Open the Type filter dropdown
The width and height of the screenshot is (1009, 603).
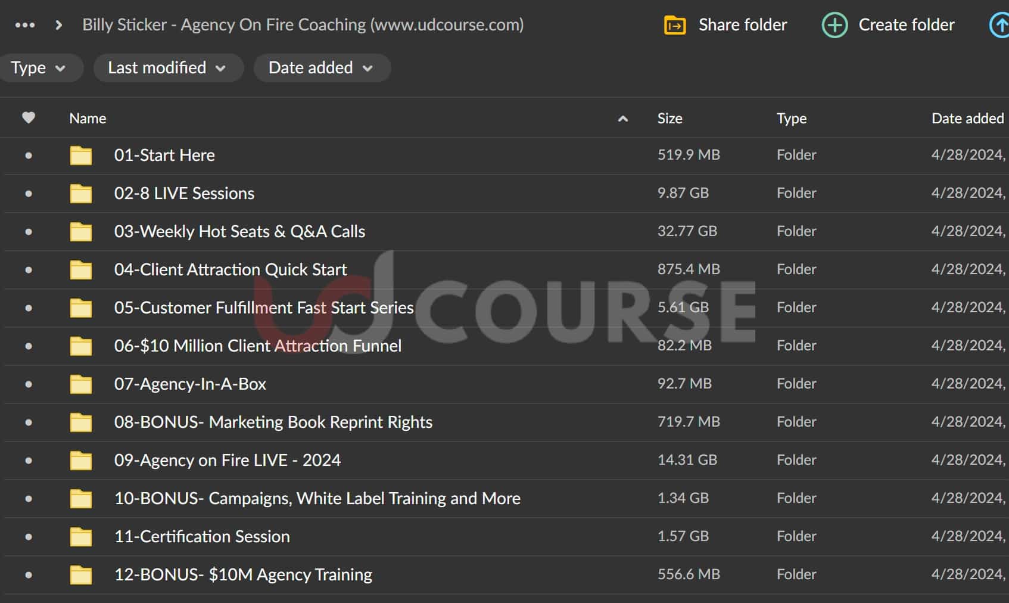tap(38, 68)
